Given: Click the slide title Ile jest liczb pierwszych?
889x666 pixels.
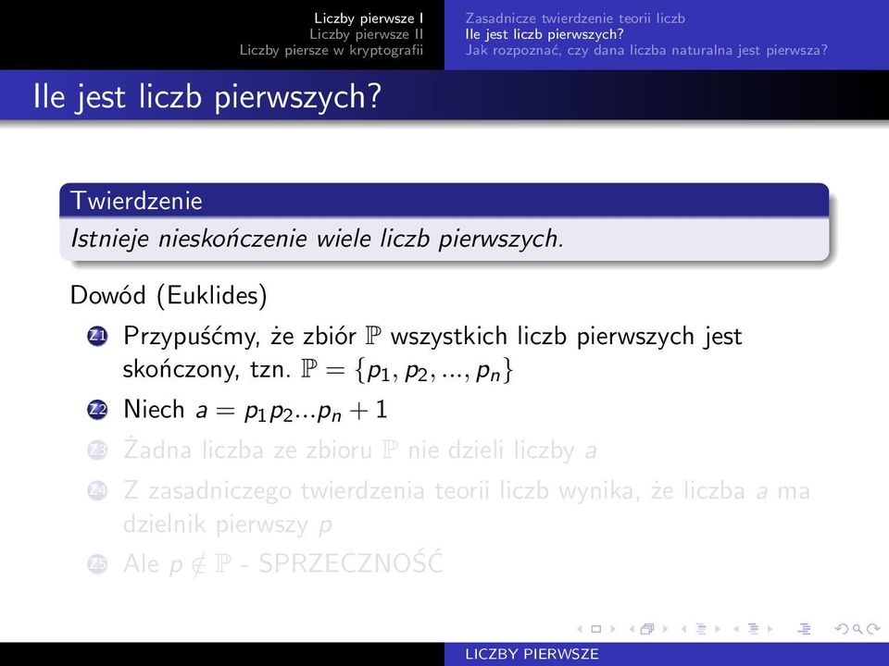Looking at the screenshot, I should pyautogui.click(x=207, y=96).
